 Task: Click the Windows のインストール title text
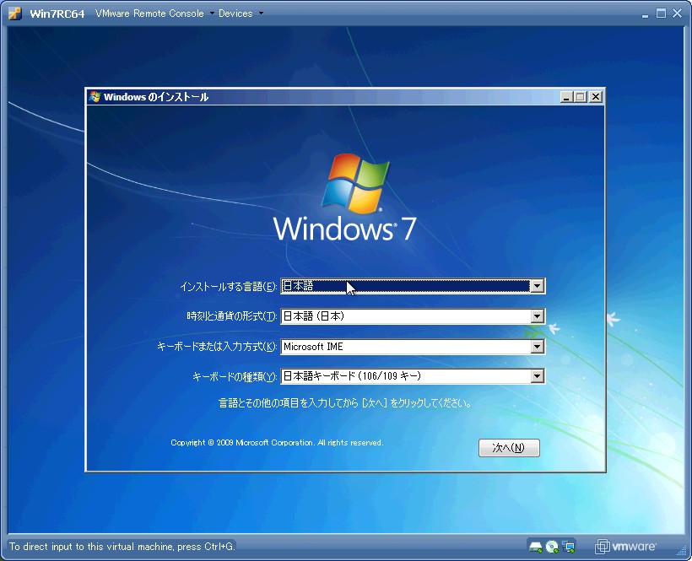click(156, 97)
